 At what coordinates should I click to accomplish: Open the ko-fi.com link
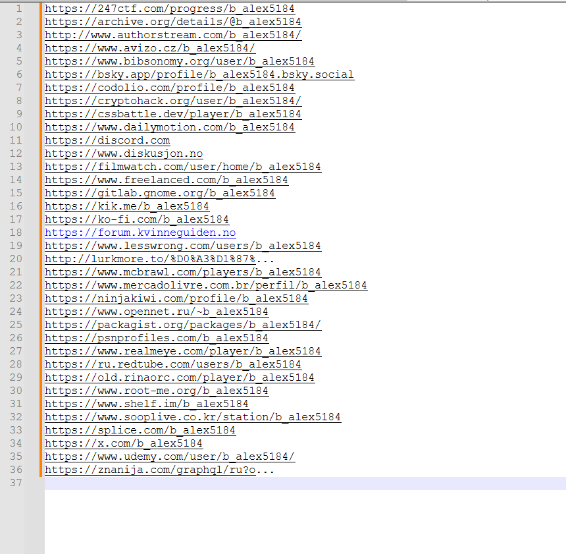[137, 219]
